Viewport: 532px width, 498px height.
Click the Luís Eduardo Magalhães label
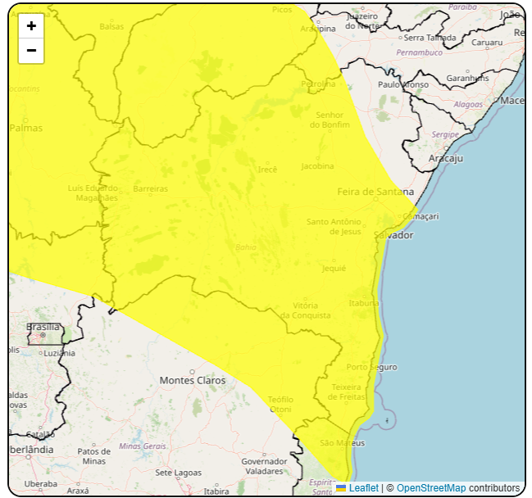(93, 193)
